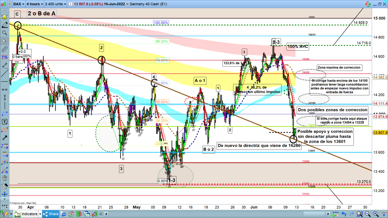Click the yellow alert bell icon
This screenshot has width=388, height=218.
coord(5,17)
